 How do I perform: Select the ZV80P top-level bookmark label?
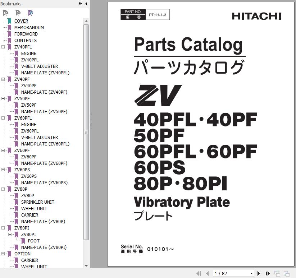(x=21, y=189)
